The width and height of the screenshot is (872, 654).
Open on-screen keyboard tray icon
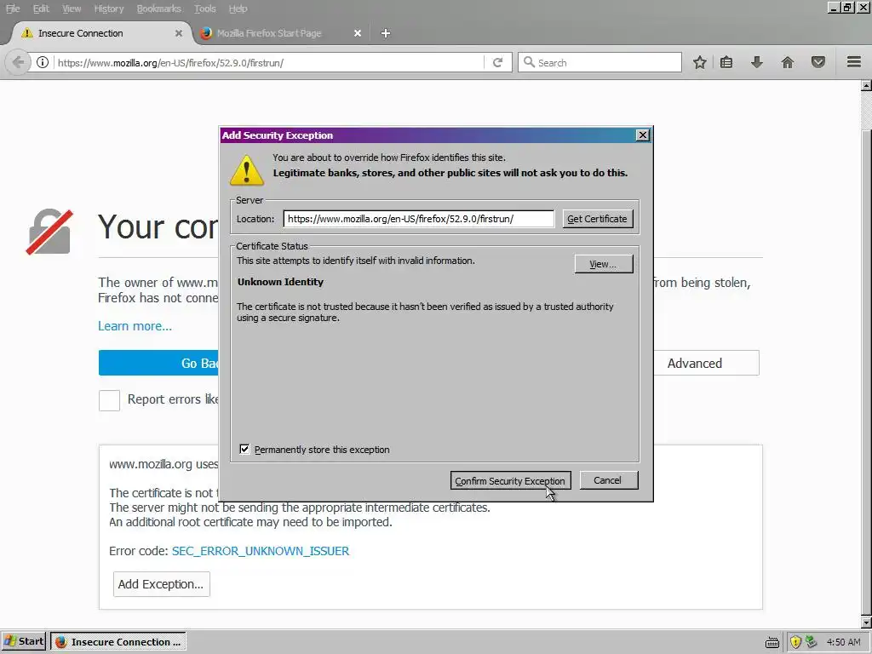[x=772, y=642]
